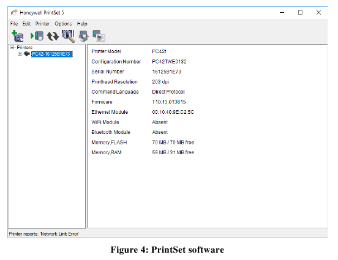Open the Printer menu
The height and width of the screenshot is (260, 338).
coord(42,24)
